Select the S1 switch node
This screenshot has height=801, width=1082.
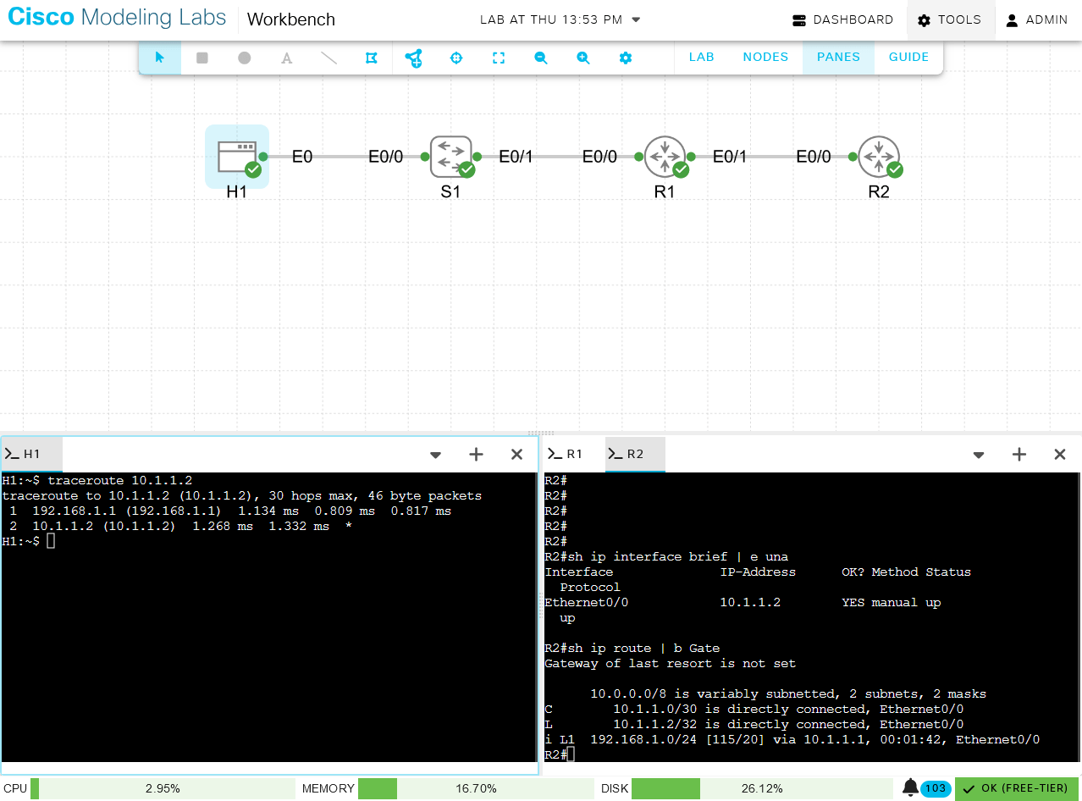(x=450, y=157)
